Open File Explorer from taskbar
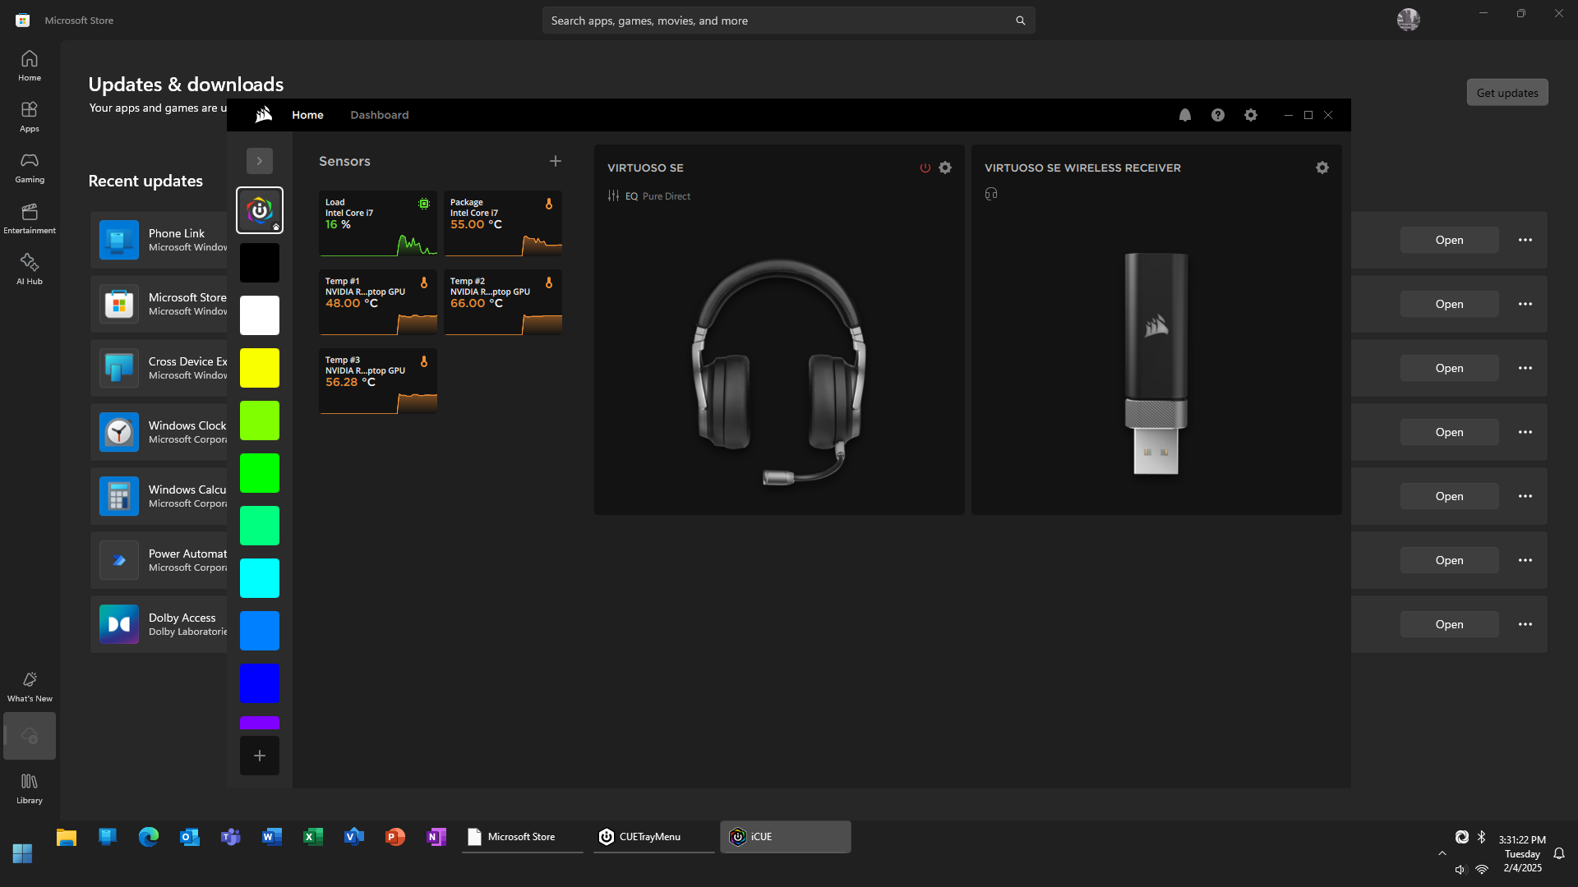1578x887 pixels. [x=67, y=837]
